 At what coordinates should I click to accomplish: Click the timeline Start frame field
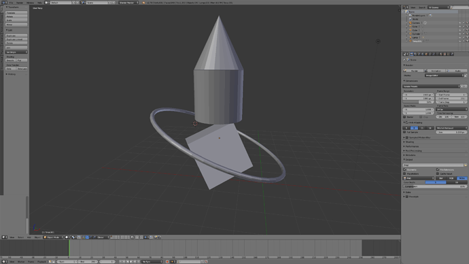[x=67, y=261]
